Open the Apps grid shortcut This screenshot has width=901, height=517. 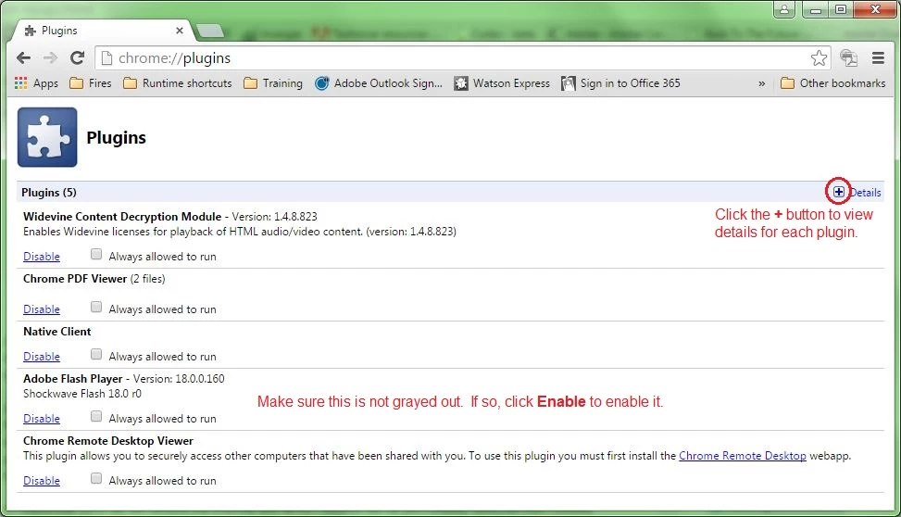click(x=37, y=82)
